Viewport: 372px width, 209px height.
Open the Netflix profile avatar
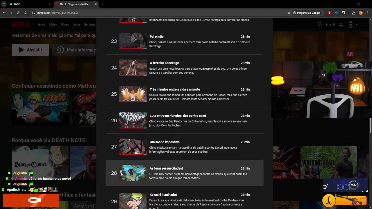pyautogui.click(x=351, y=24)
